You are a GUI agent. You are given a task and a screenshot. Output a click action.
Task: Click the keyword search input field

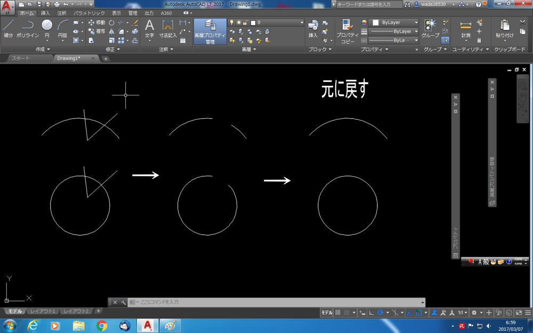pos(369,4)
